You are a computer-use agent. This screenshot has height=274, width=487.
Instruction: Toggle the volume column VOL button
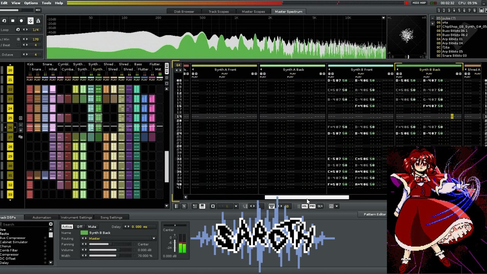(x=304, y=206)
